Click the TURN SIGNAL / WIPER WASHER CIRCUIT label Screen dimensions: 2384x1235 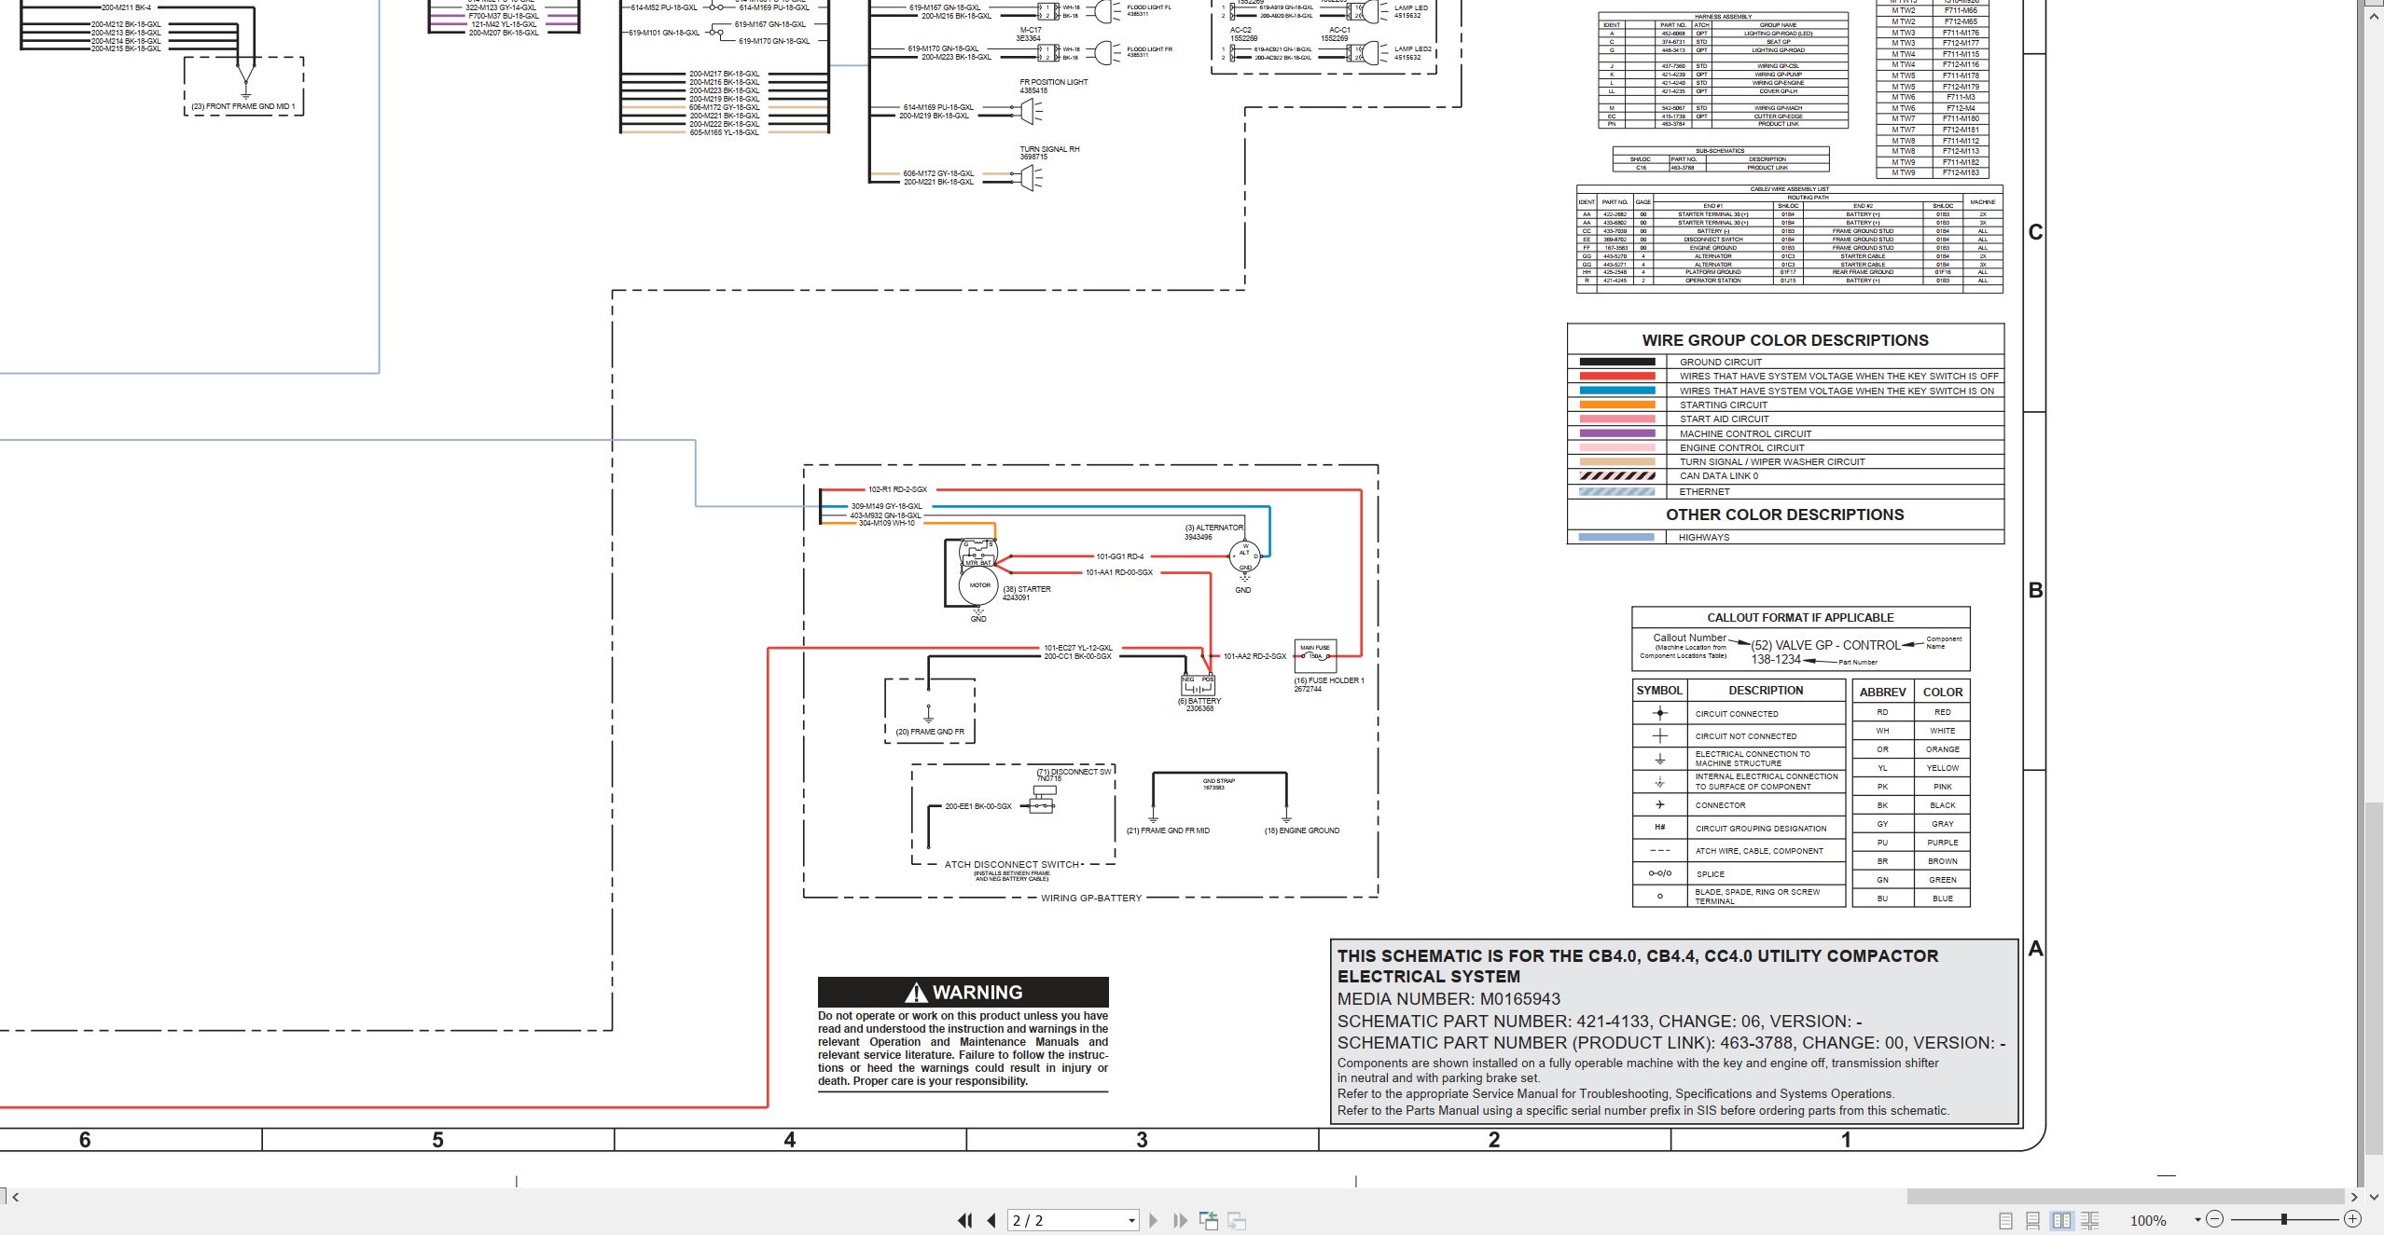point(1772,461)
